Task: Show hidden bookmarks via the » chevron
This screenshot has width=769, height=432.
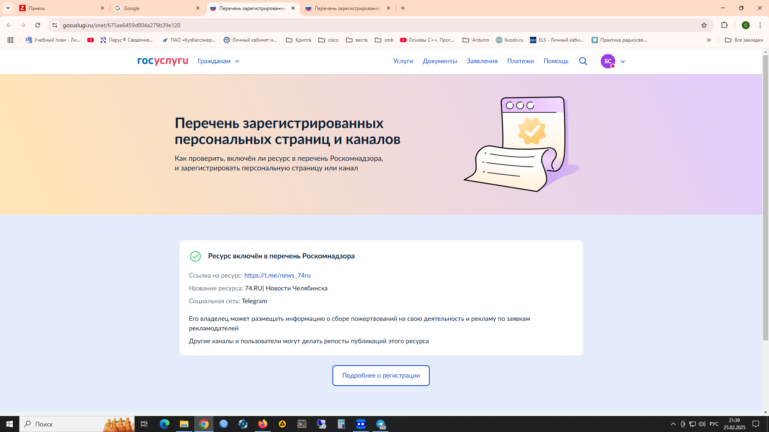Action: pyautogui.click(x=709, y=40)
